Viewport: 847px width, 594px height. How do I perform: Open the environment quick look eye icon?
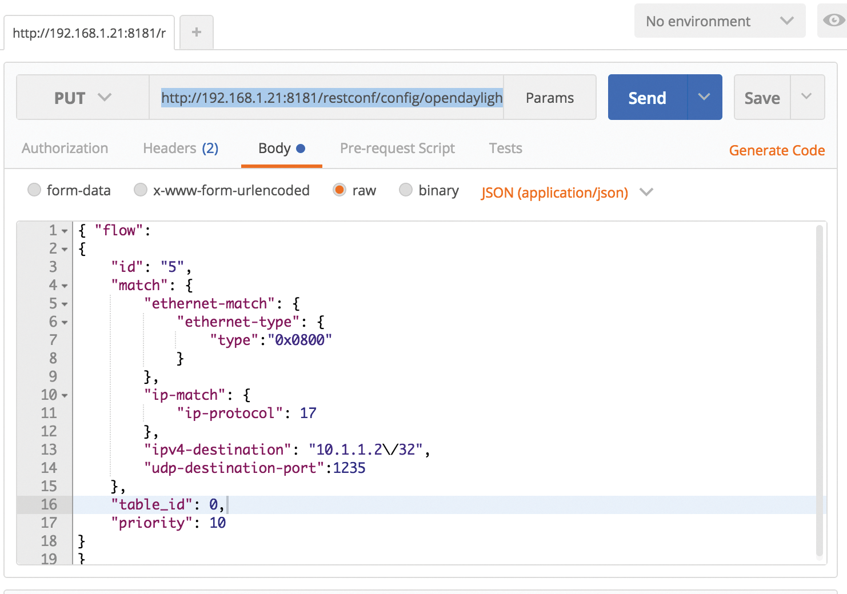[x=833, y=21]
